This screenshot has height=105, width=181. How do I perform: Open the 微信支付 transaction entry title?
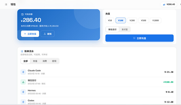[x=32, y=80]
